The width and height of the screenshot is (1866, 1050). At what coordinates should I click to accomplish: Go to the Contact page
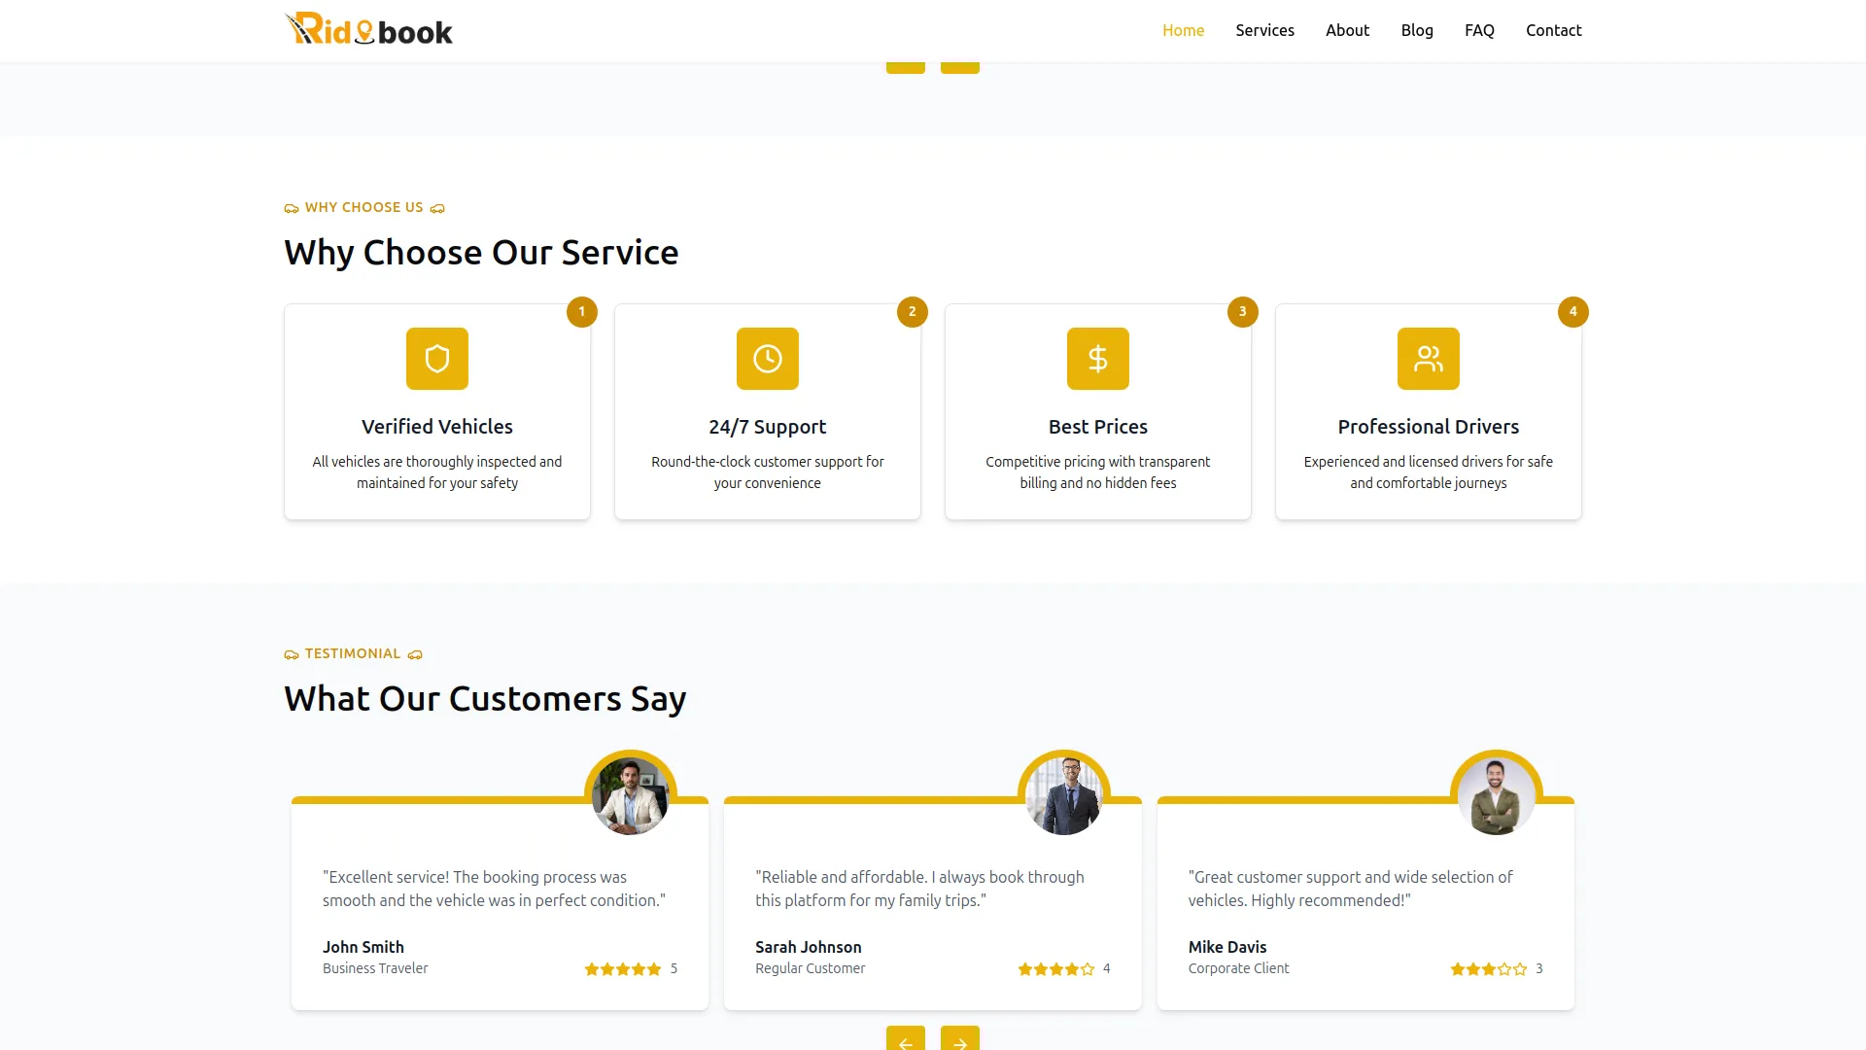click(x=1553, y=30)
